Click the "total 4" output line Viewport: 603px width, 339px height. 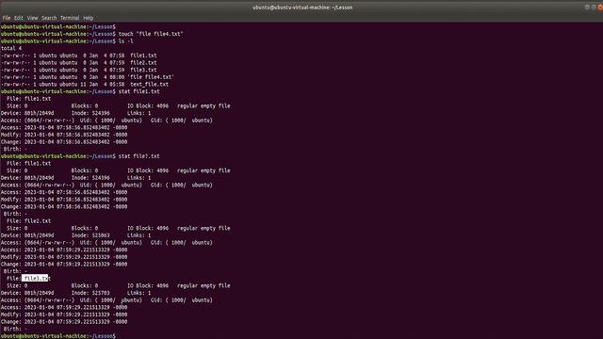(x=11, y=48)
